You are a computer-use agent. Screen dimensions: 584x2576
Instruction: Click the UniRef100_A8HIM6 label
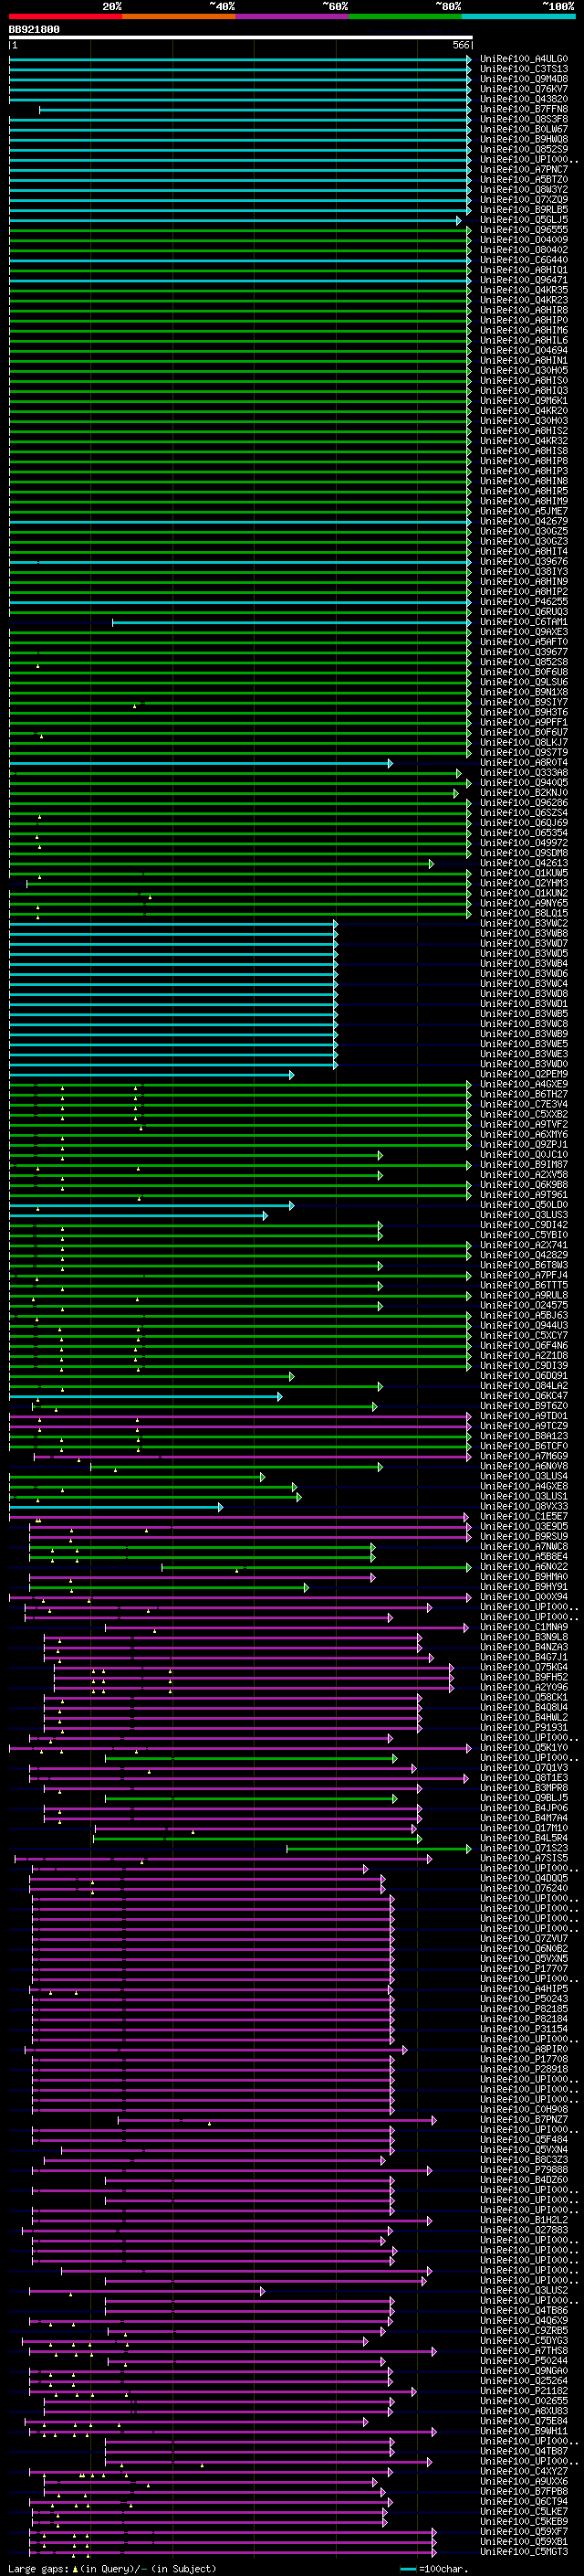(x=524, y=330)
